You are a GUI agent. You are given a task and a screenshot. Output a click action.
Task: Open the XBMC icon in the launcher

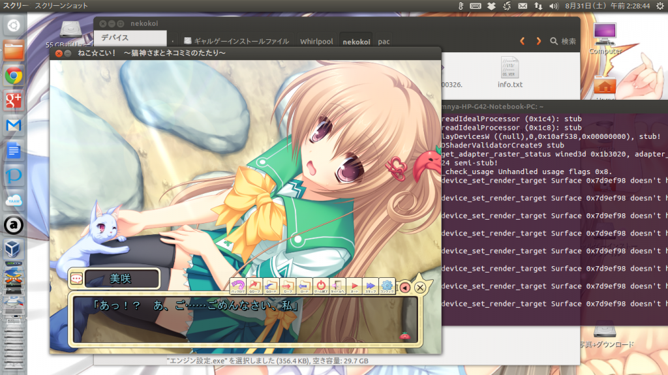(14, 263)
